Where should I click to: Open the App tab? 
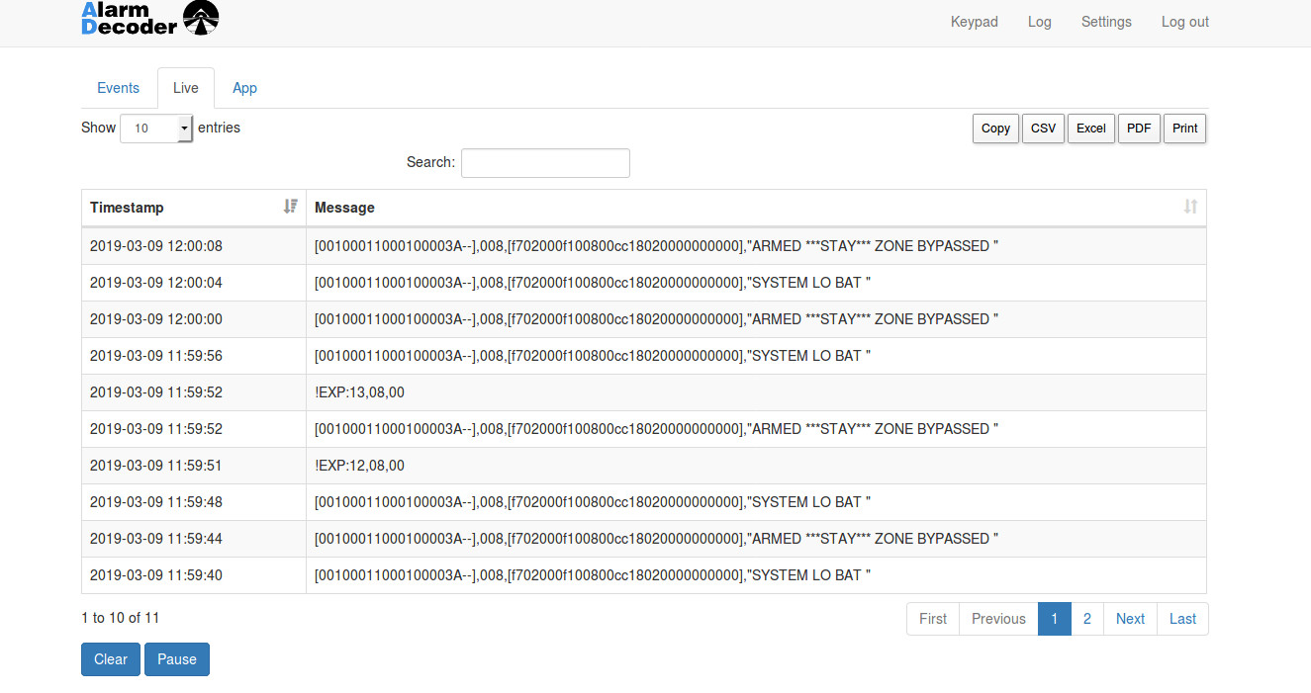[x=244, y=88]
